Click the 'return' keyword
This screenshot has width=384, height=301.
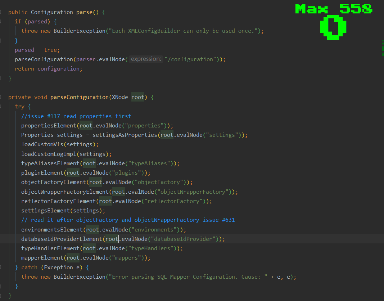coord(24,69)
